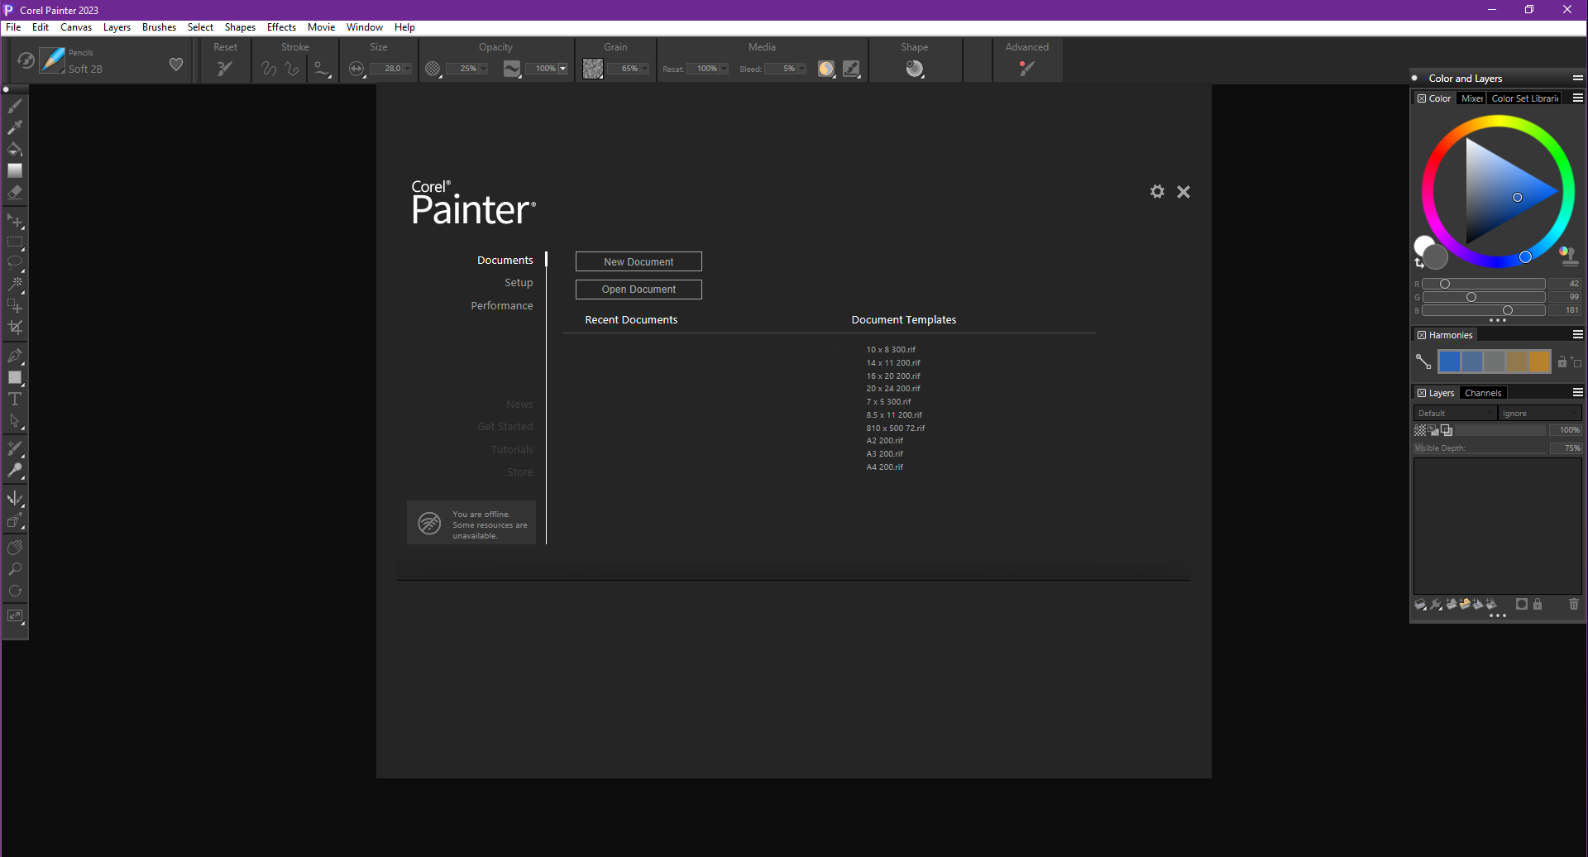
Task: Select the Magnifier tool
Action: [15, 569]
